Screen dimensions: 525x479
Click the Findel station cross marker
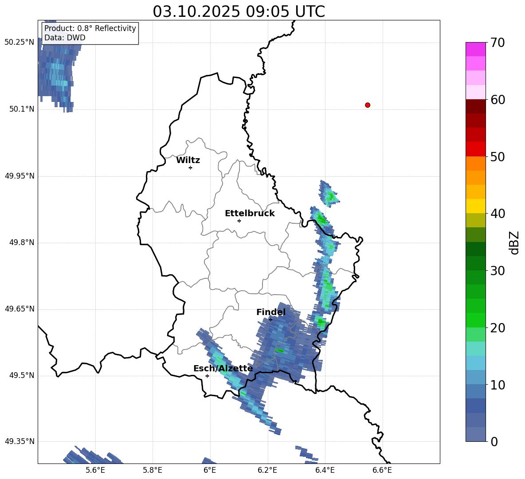[x=270, y=319]
